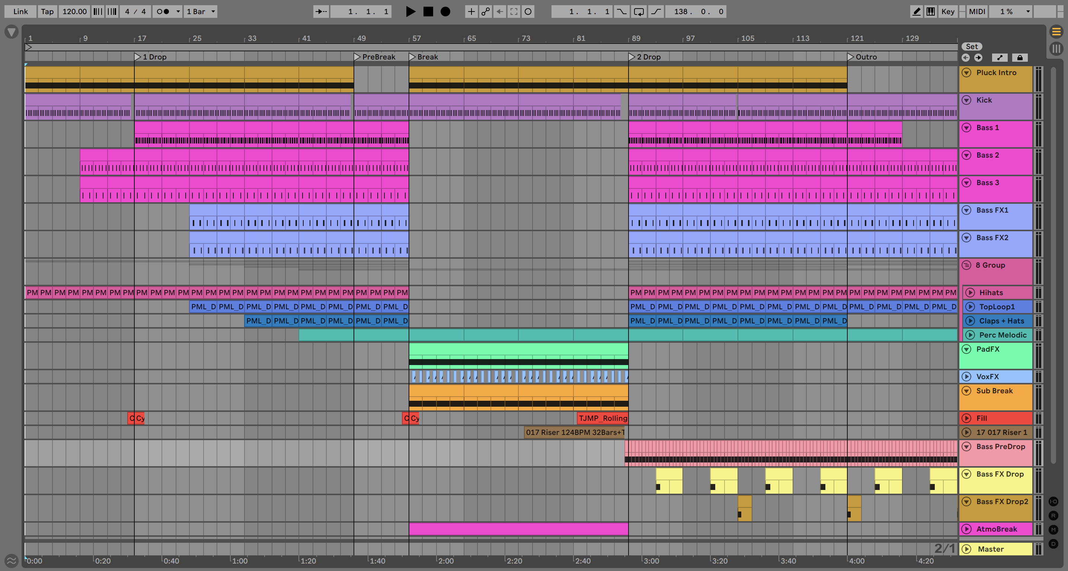Fold the Pluck Intro track
Screen dimensions: 1068x571
coord(966,72)
